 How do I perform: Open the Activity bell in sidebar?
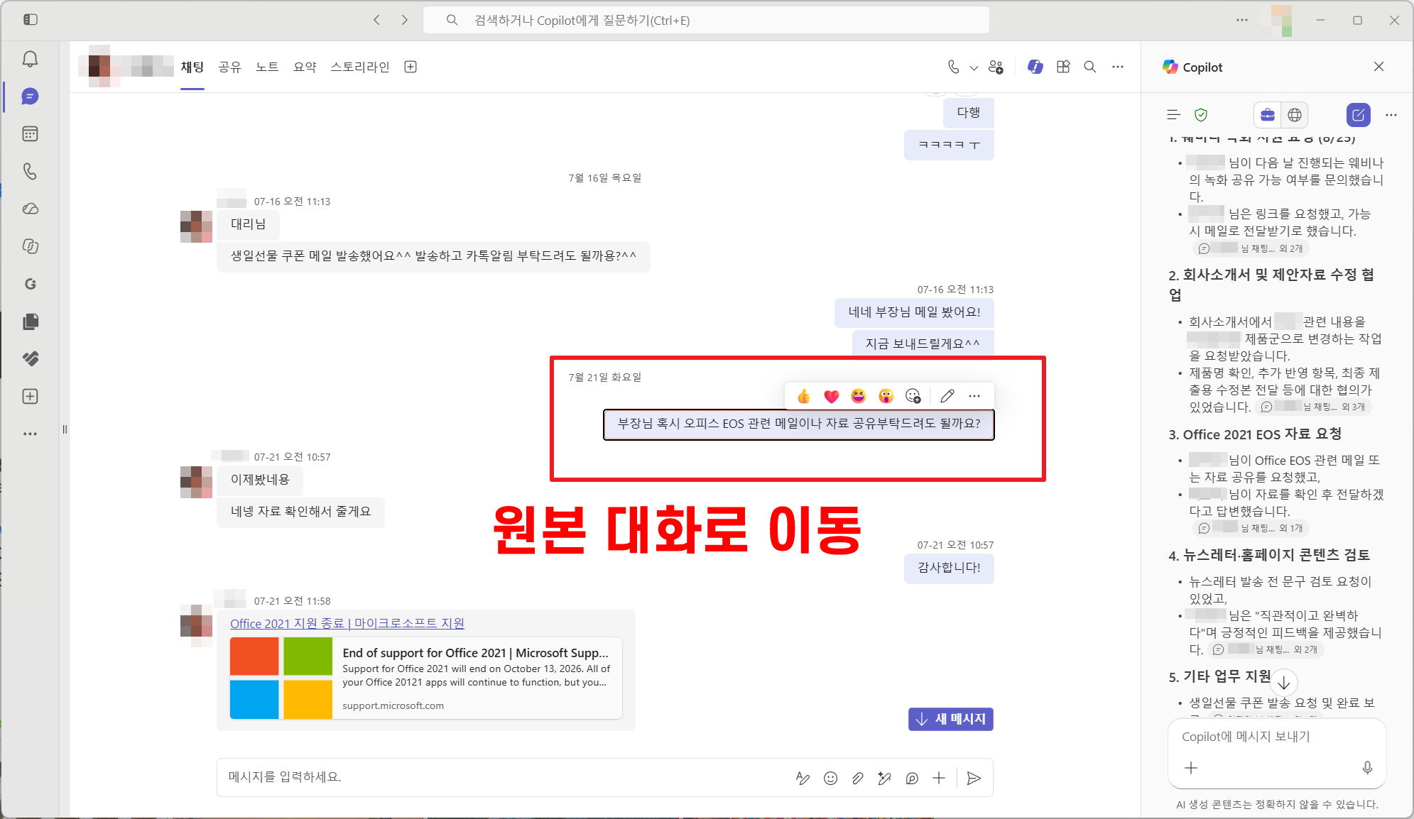tap(30, 59)
